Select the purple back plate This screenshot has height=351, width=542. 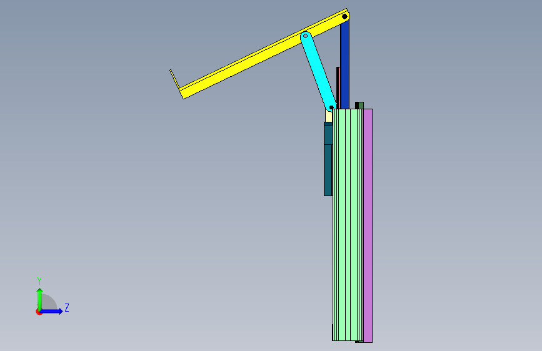click(x=368, y=225)
